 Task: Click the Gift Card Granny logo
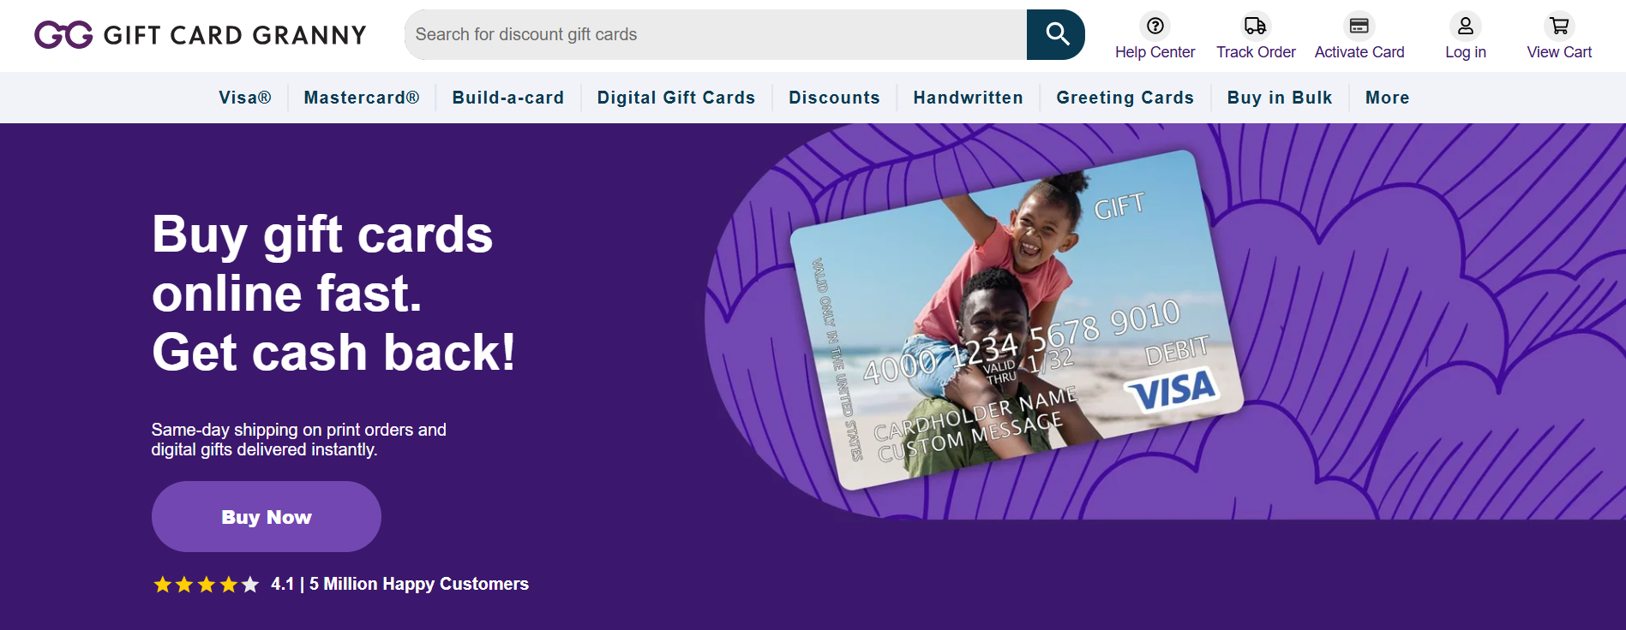[201, 35]
